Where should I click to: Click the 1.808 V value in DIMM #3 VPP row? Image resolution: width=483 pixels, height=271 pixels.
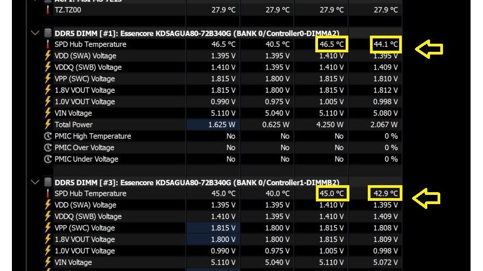coord(385,228)
